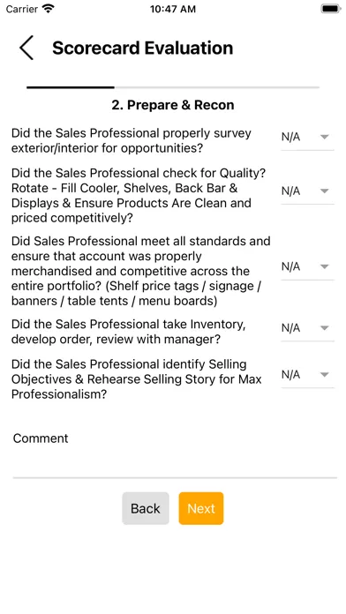This screenshot has height=614, width=346.
Task: Tap the back arrow next to Scorecard Evaluation
Action: coord(26,48)
